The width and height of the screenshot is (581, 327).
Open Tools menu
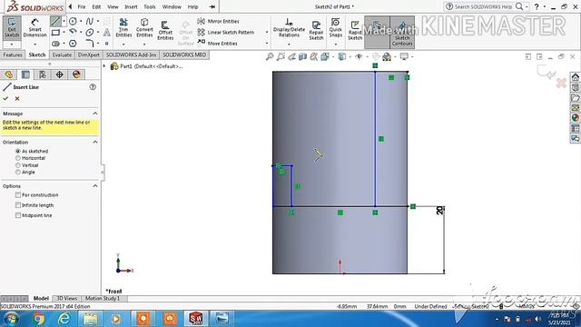(x=149, y=6)
